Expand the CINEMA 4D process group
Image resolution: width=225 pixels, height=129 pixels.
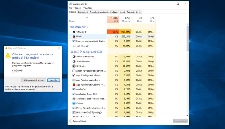coord(70,32)
